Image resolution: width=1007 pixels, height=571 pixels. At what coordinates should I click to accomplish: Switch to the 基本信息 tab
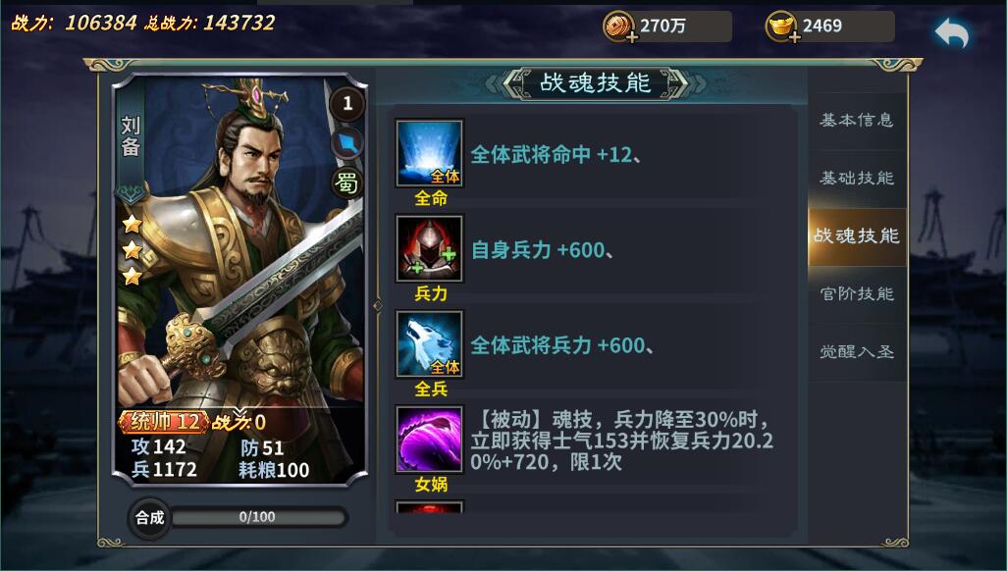[857, 121]
